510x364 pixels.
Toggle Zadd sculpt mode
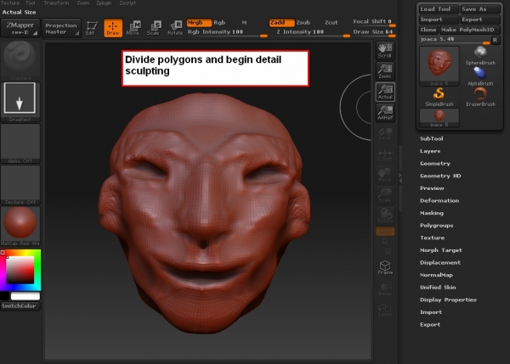click(x=281, y=22)
